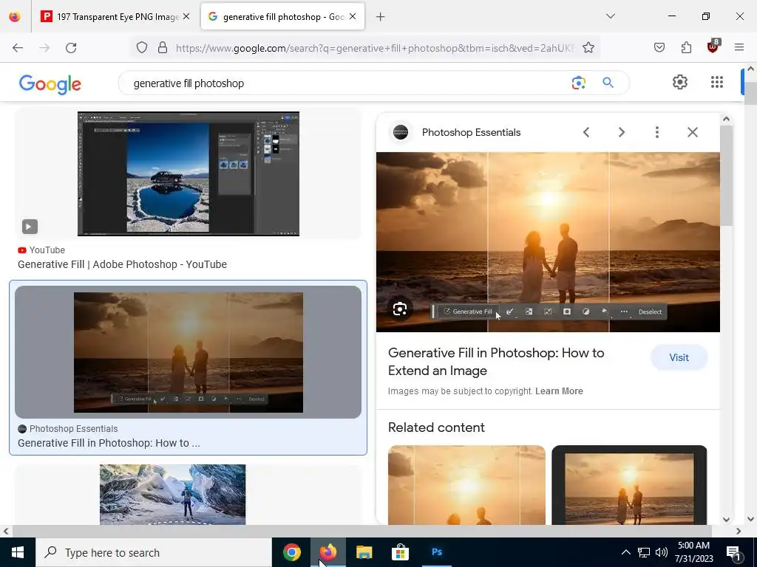The width and height of the screenshot is (757, 567).
Task: Click the Firefox forward arrow
Action: point(44,48)
